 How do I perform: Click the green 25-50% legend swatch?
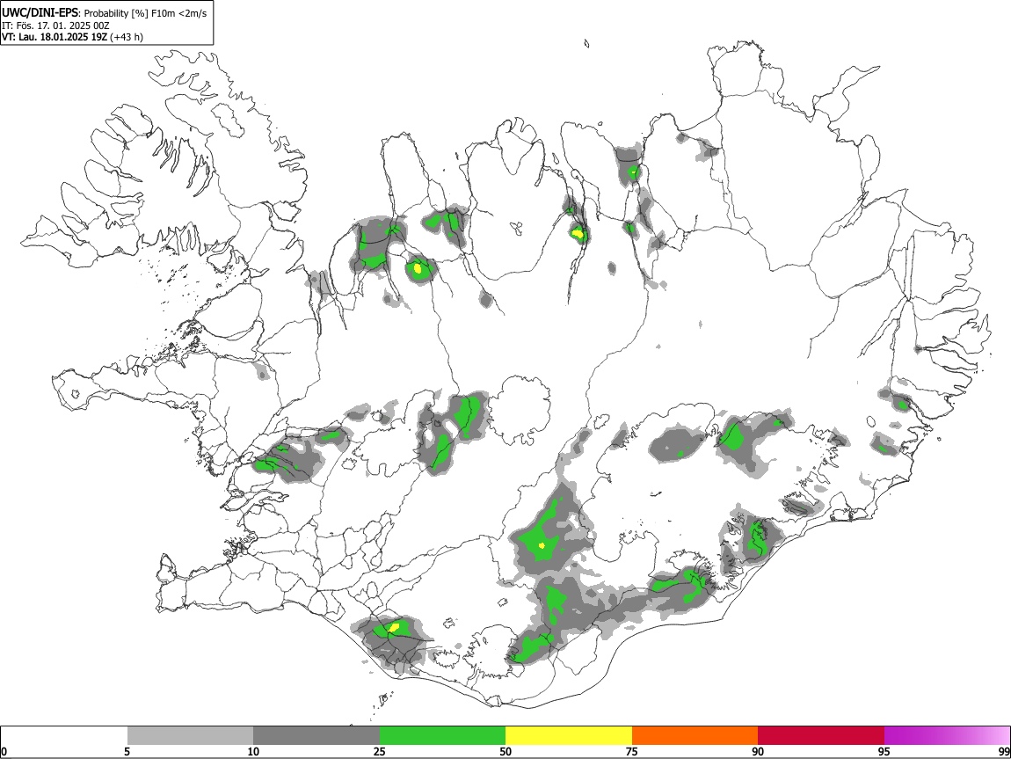[x=442, y=736]
